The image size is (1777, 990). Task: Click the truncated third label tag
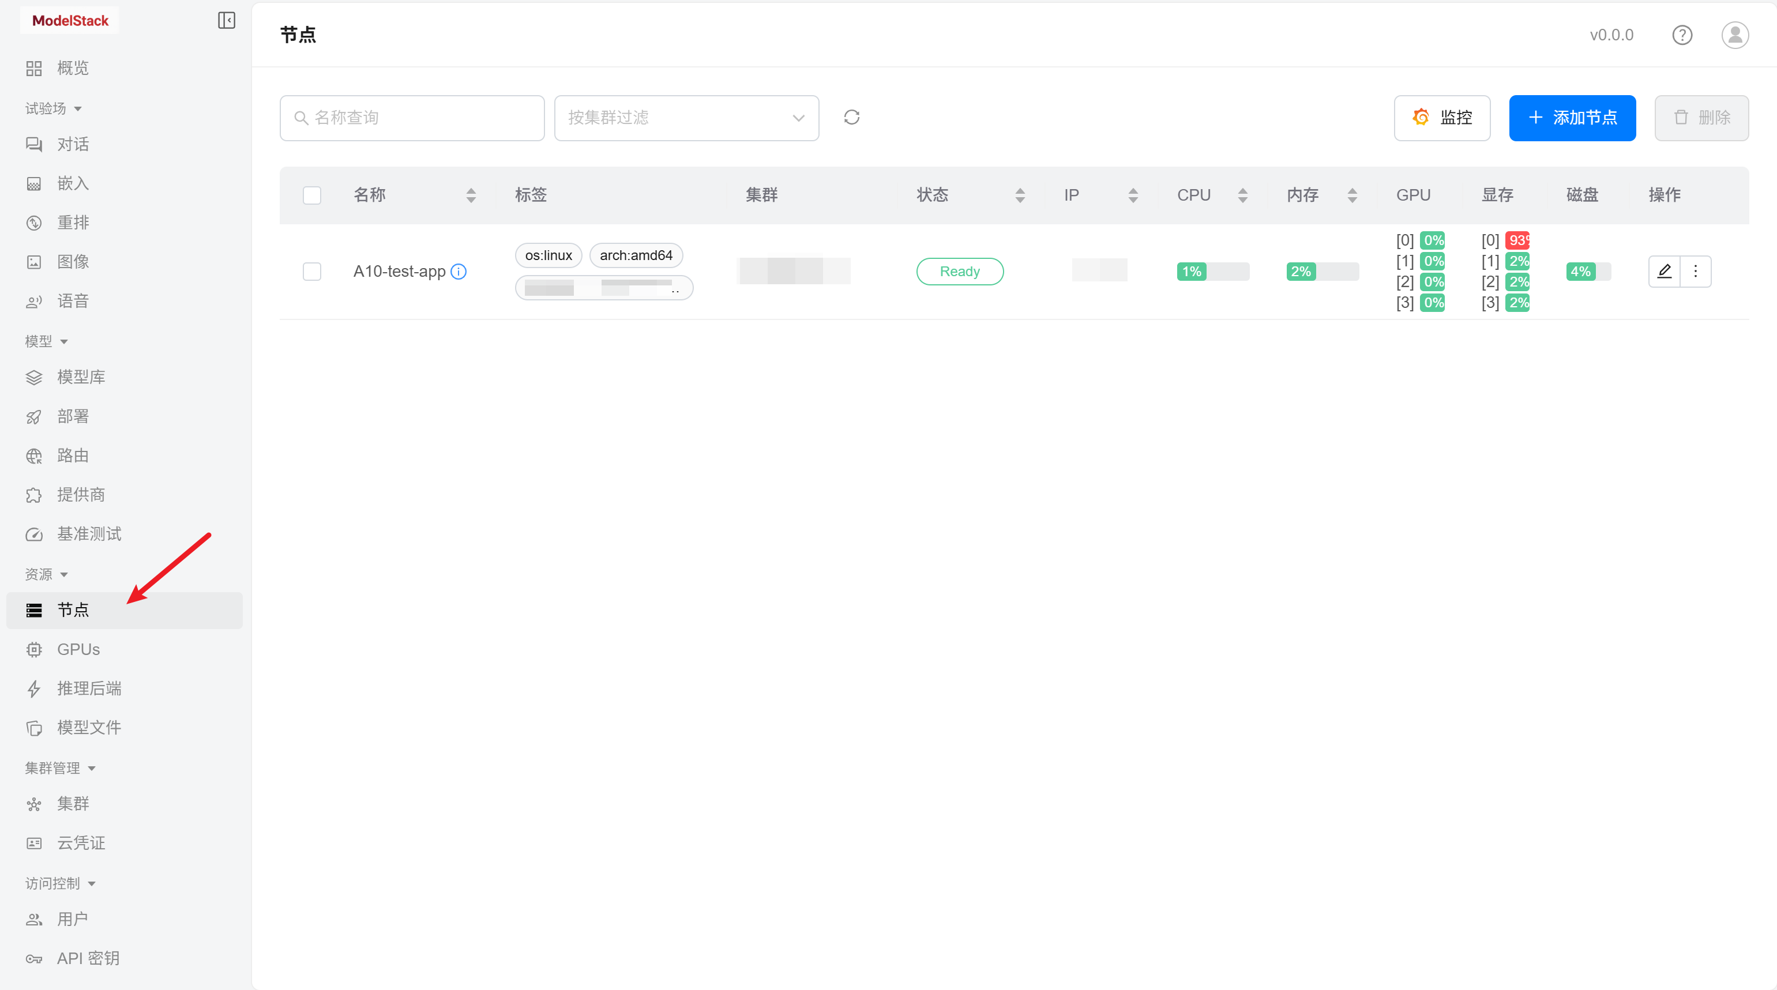604,288
